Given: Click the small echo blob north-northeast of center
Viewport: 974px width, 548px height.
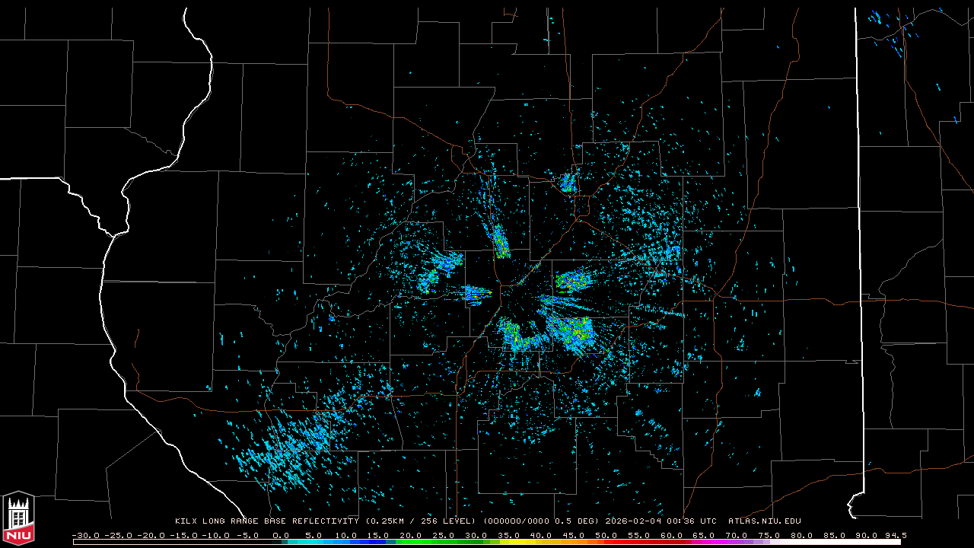Looking at the screenshot, I should click(568, 183).
